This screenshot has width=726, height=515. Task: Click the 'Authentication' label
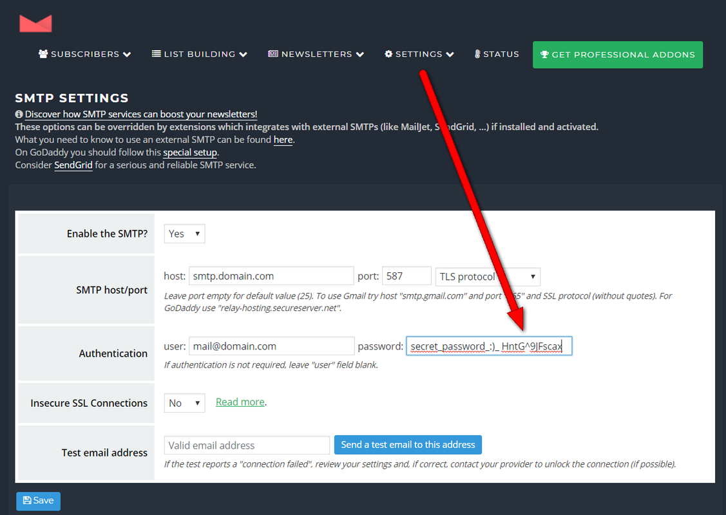coord(113,353)
